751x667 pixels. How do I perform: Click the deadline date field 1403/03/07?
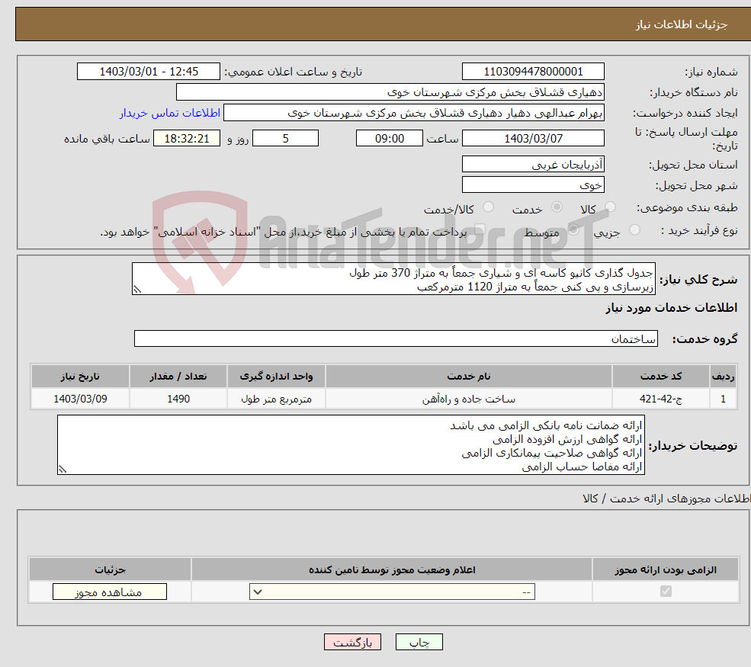point(533,139)
